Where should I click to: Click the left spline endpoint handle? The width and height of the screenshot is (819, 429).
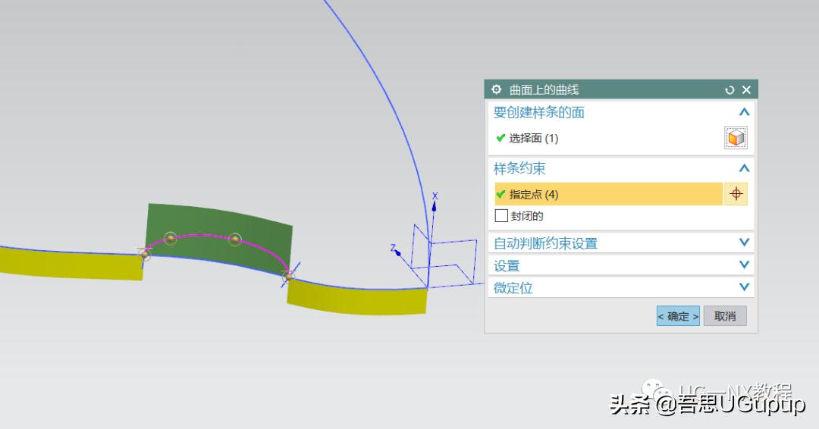(x=145, y=254)
